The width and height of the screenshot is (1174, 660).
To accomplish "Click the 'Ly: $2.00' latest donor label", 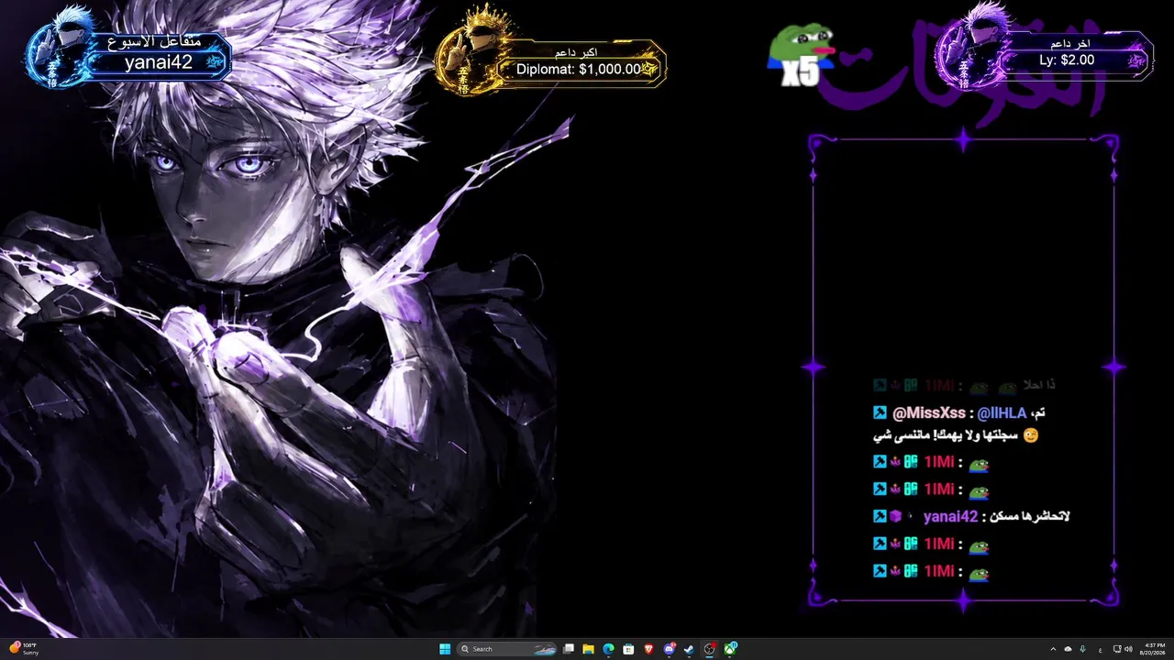I will [1067, 60].
